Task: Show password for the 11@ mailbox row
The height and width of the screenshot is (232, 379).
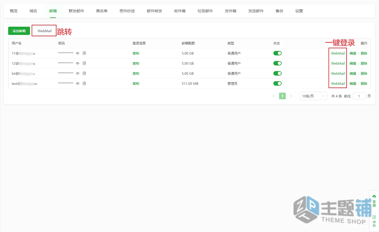Action: tap(77, 53)
